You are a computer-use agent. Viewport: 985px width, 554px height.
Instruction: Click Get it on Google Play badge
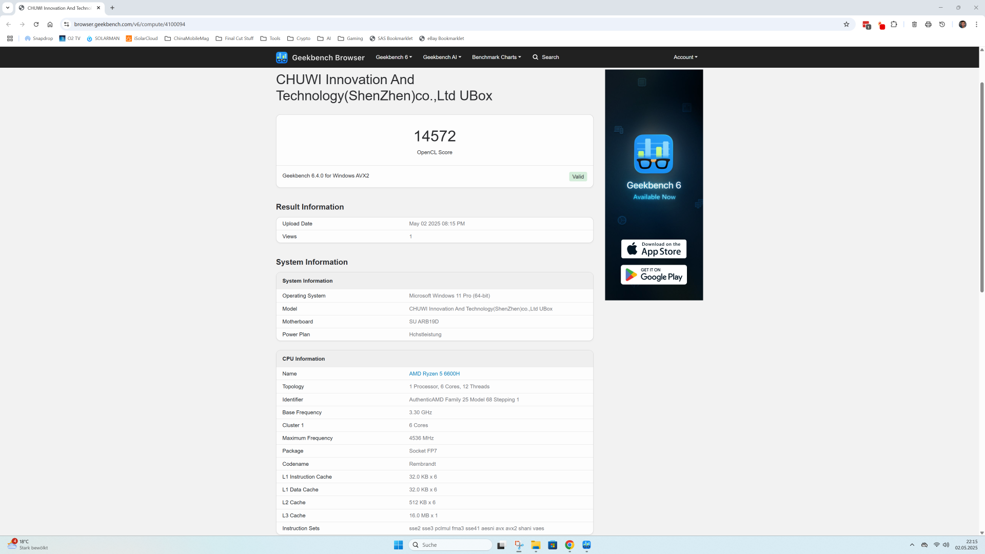[x=654, y=274]
